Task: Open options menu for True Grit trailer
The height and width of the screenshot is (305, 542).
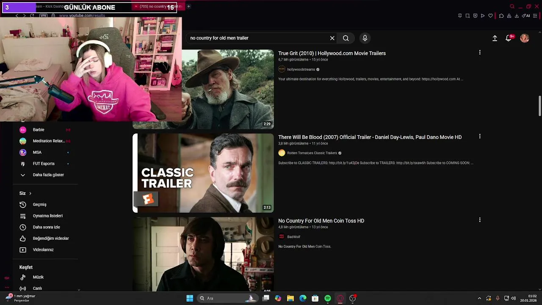Action: tap(480, 53)
